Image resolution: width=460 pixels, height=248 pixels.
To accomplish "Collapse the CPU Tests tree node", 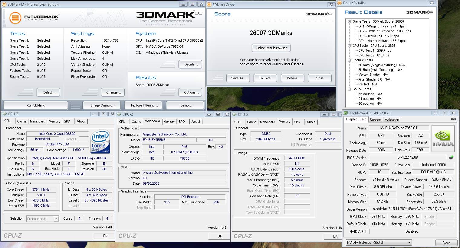I will 349,46.
